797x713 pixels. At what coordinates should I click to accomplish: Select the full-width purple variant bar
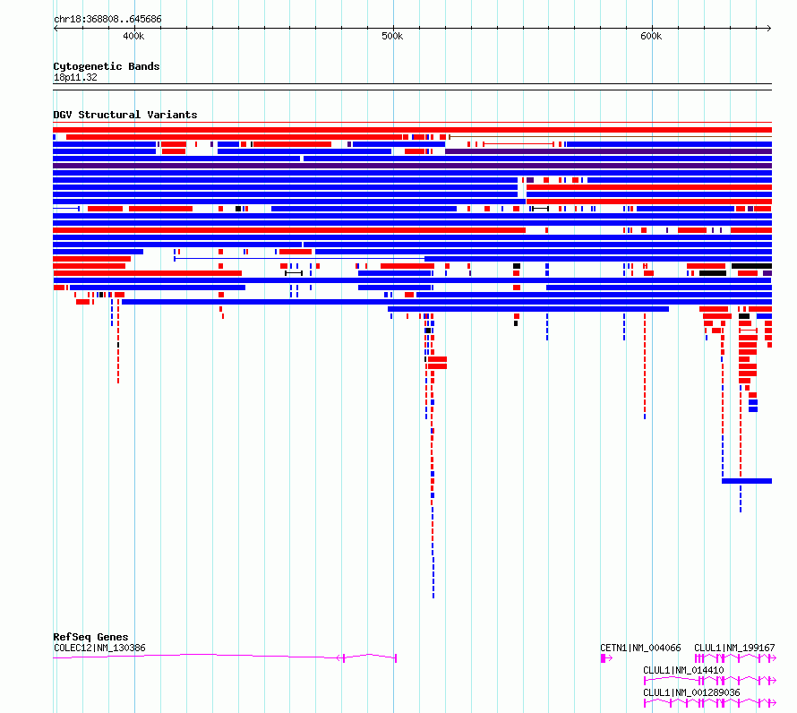coord(412,166)
